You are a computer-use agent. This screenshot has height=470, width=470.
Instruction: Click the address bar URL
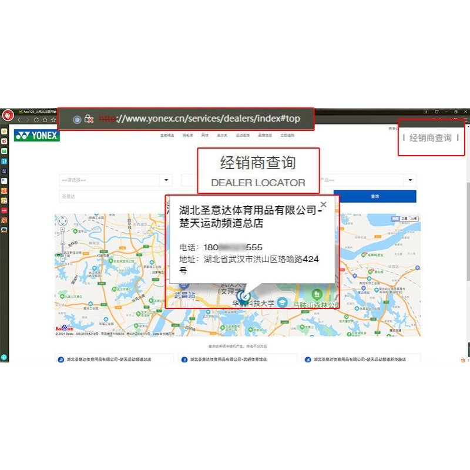(x=199, y=119)
